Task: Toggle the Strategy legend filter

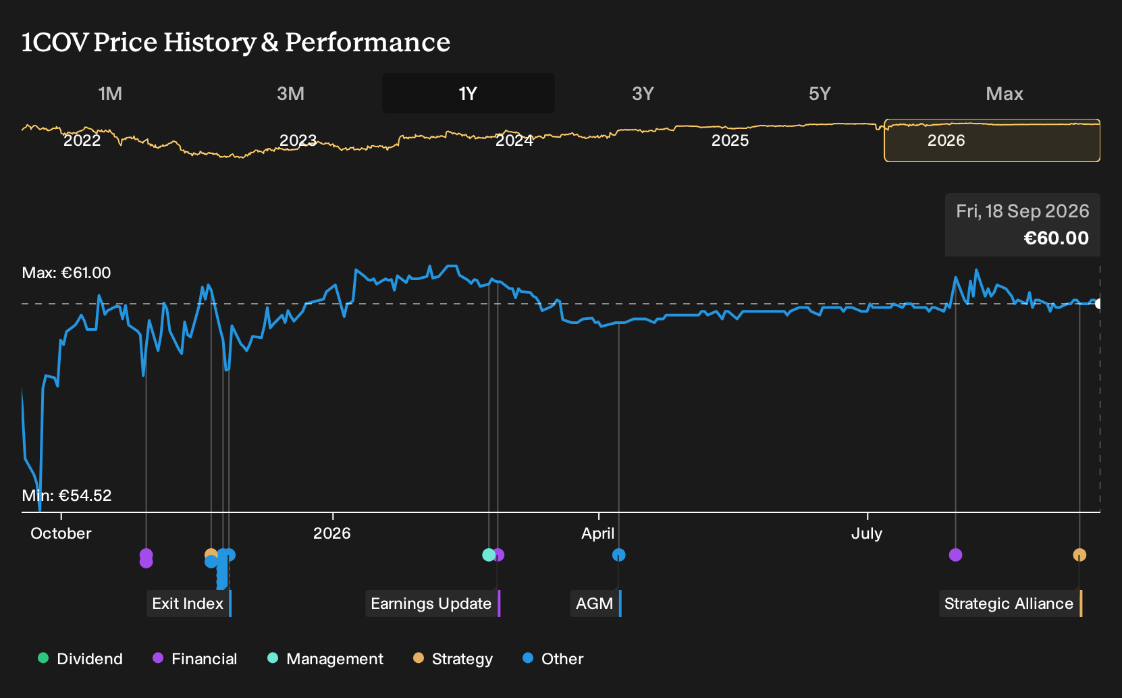Action: pos(453,659)
